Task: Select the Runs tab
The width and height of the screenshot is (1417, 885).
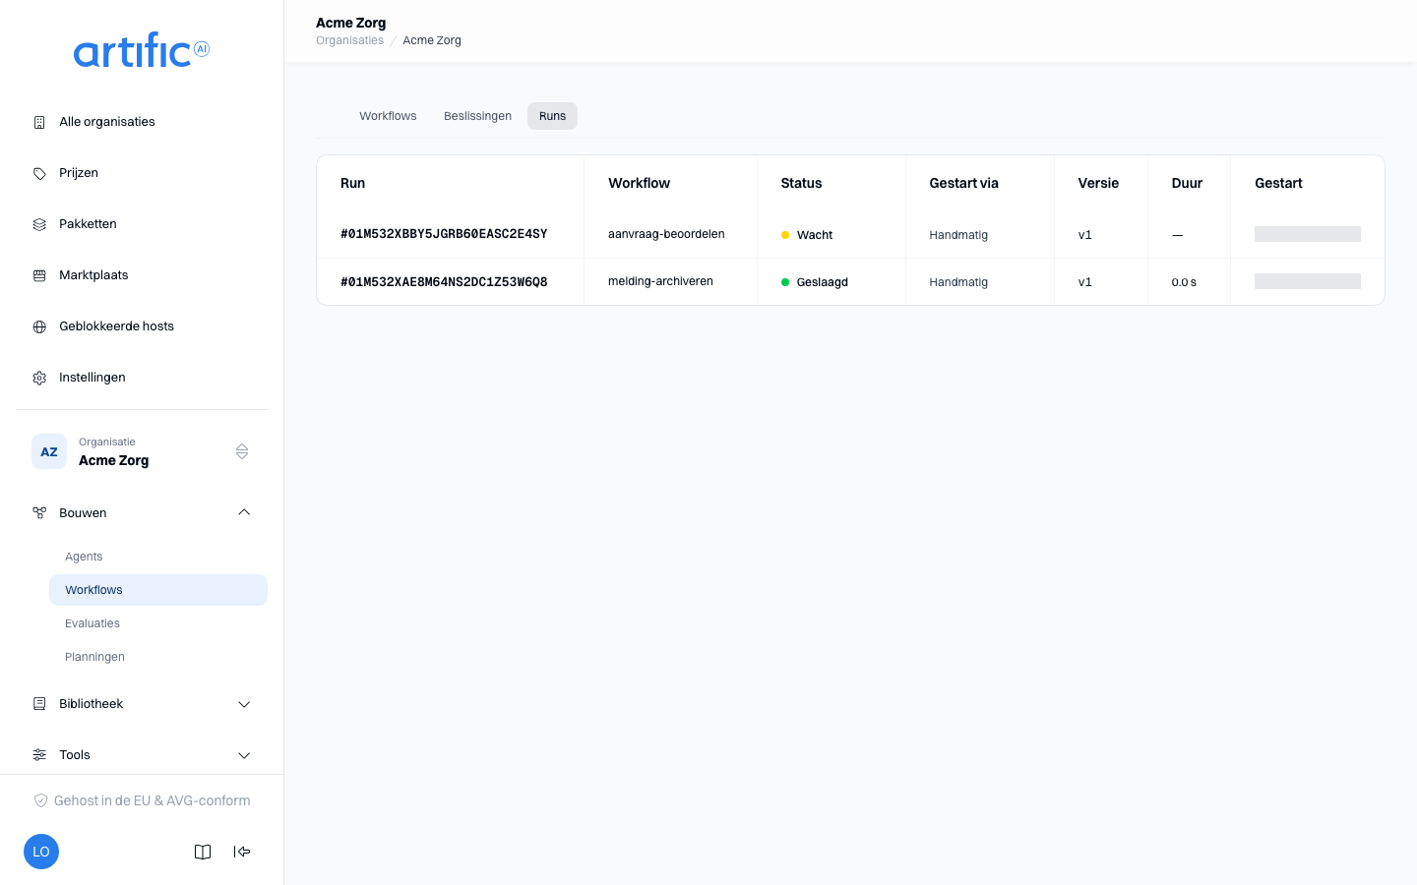Action: [552, 116]
